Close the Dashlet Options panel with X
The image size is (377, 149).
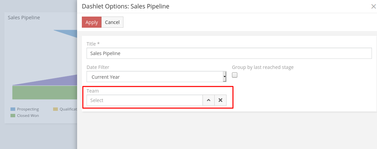point(373,6)
